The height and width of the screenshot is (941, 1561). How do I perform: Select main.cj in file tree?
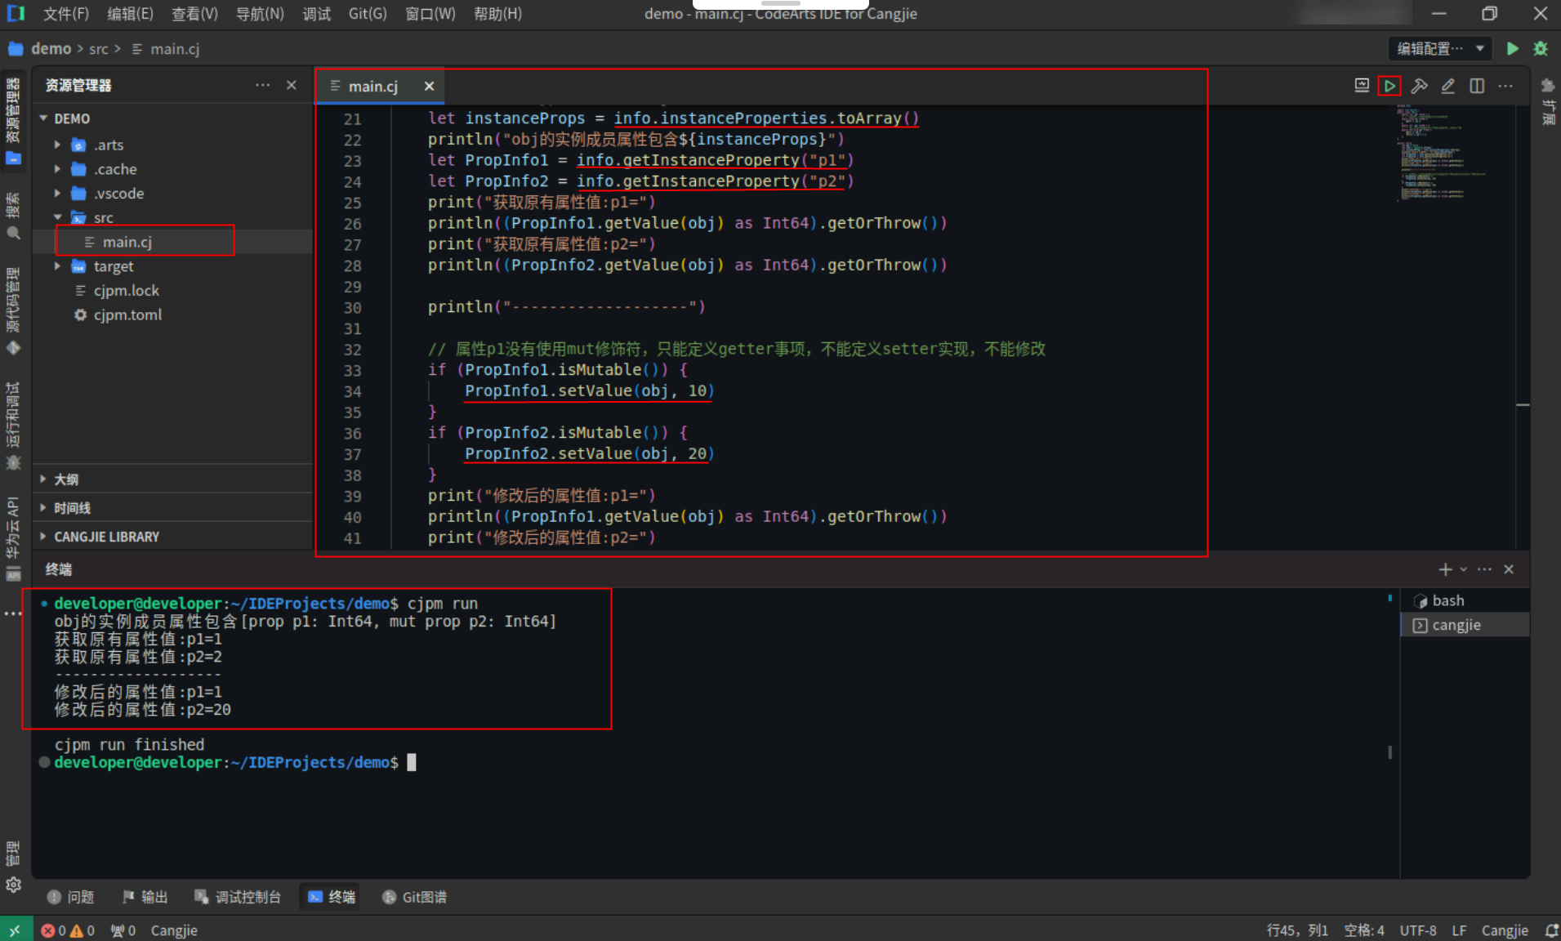tap(127, 242)
